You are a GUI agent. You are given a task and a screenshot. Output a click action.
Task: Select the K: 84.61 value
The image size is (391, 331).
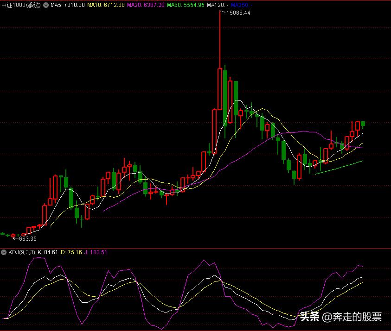tap(47, 252)
